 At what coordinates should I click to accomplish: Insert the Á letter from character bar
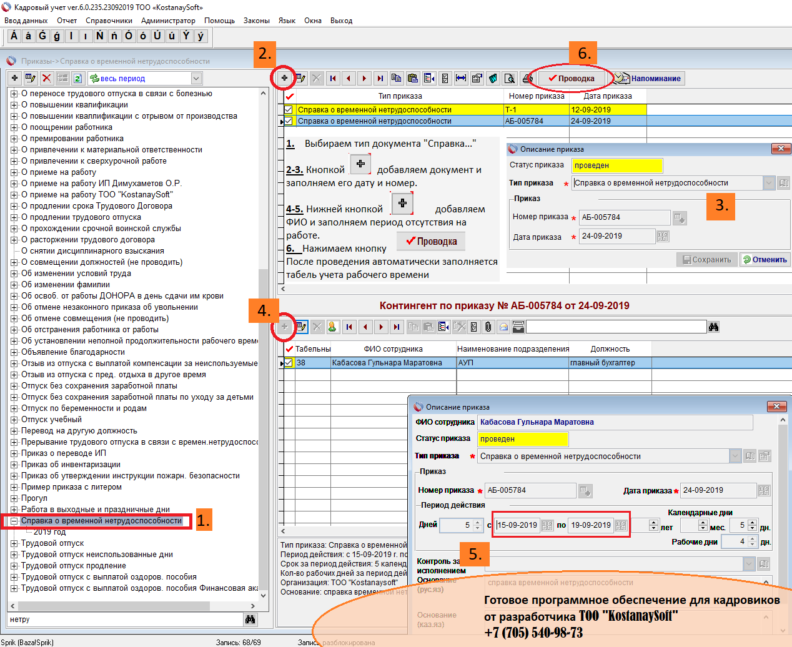coord(14,36)
